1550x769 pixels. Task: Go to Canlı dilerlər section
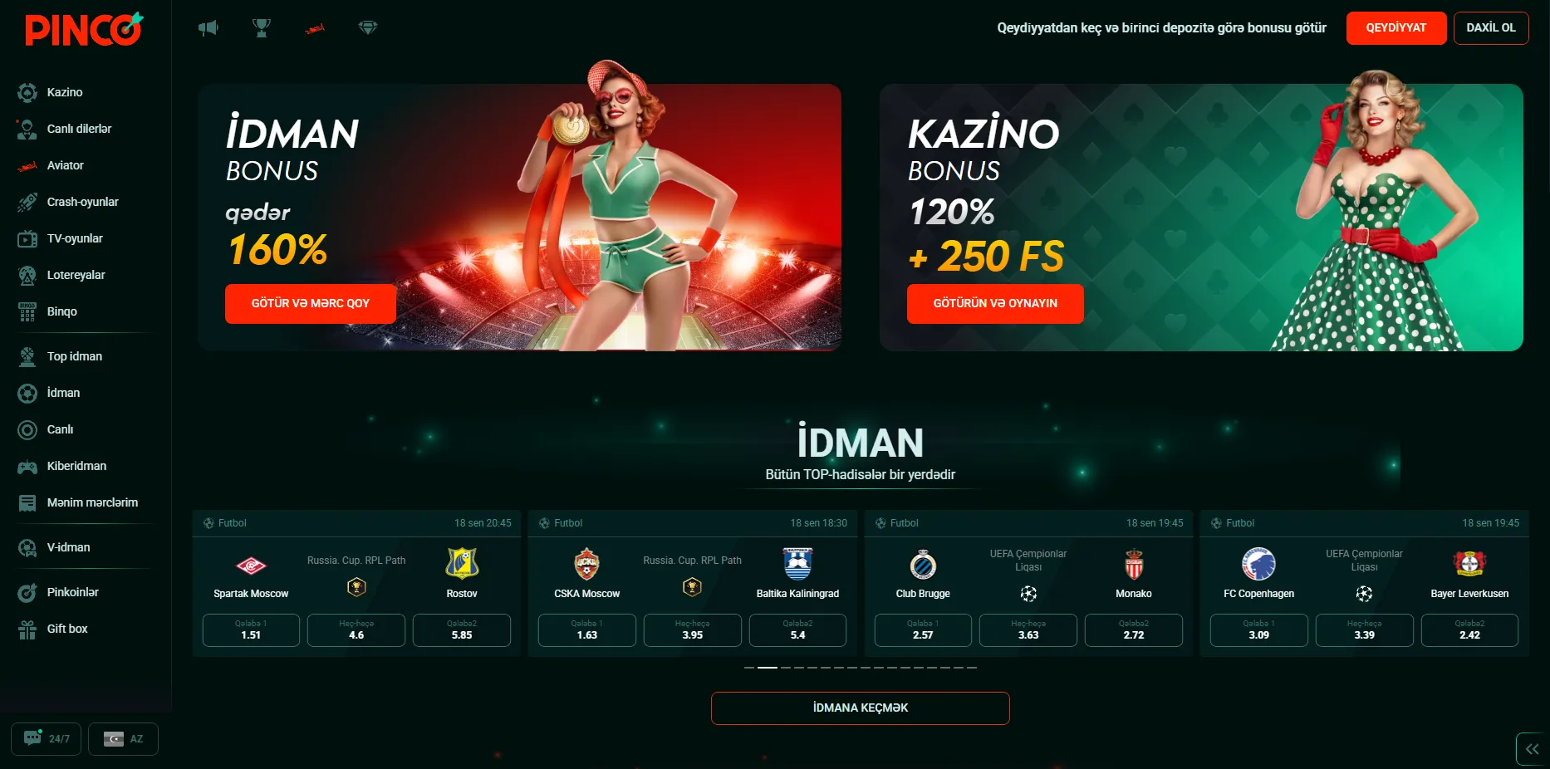coord(79,129)
